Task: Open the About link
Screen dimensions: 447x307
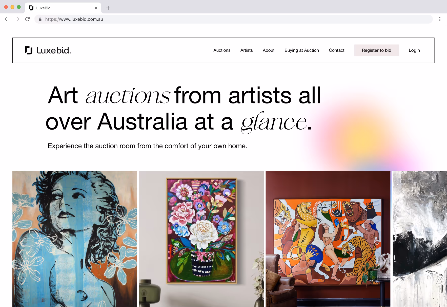Action: (269, 50)
